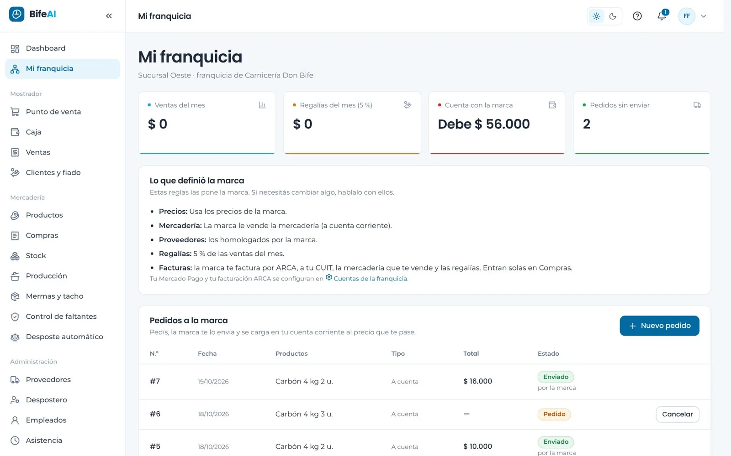
Task: Click the Stock cubes icon
Action: [15, 256]
